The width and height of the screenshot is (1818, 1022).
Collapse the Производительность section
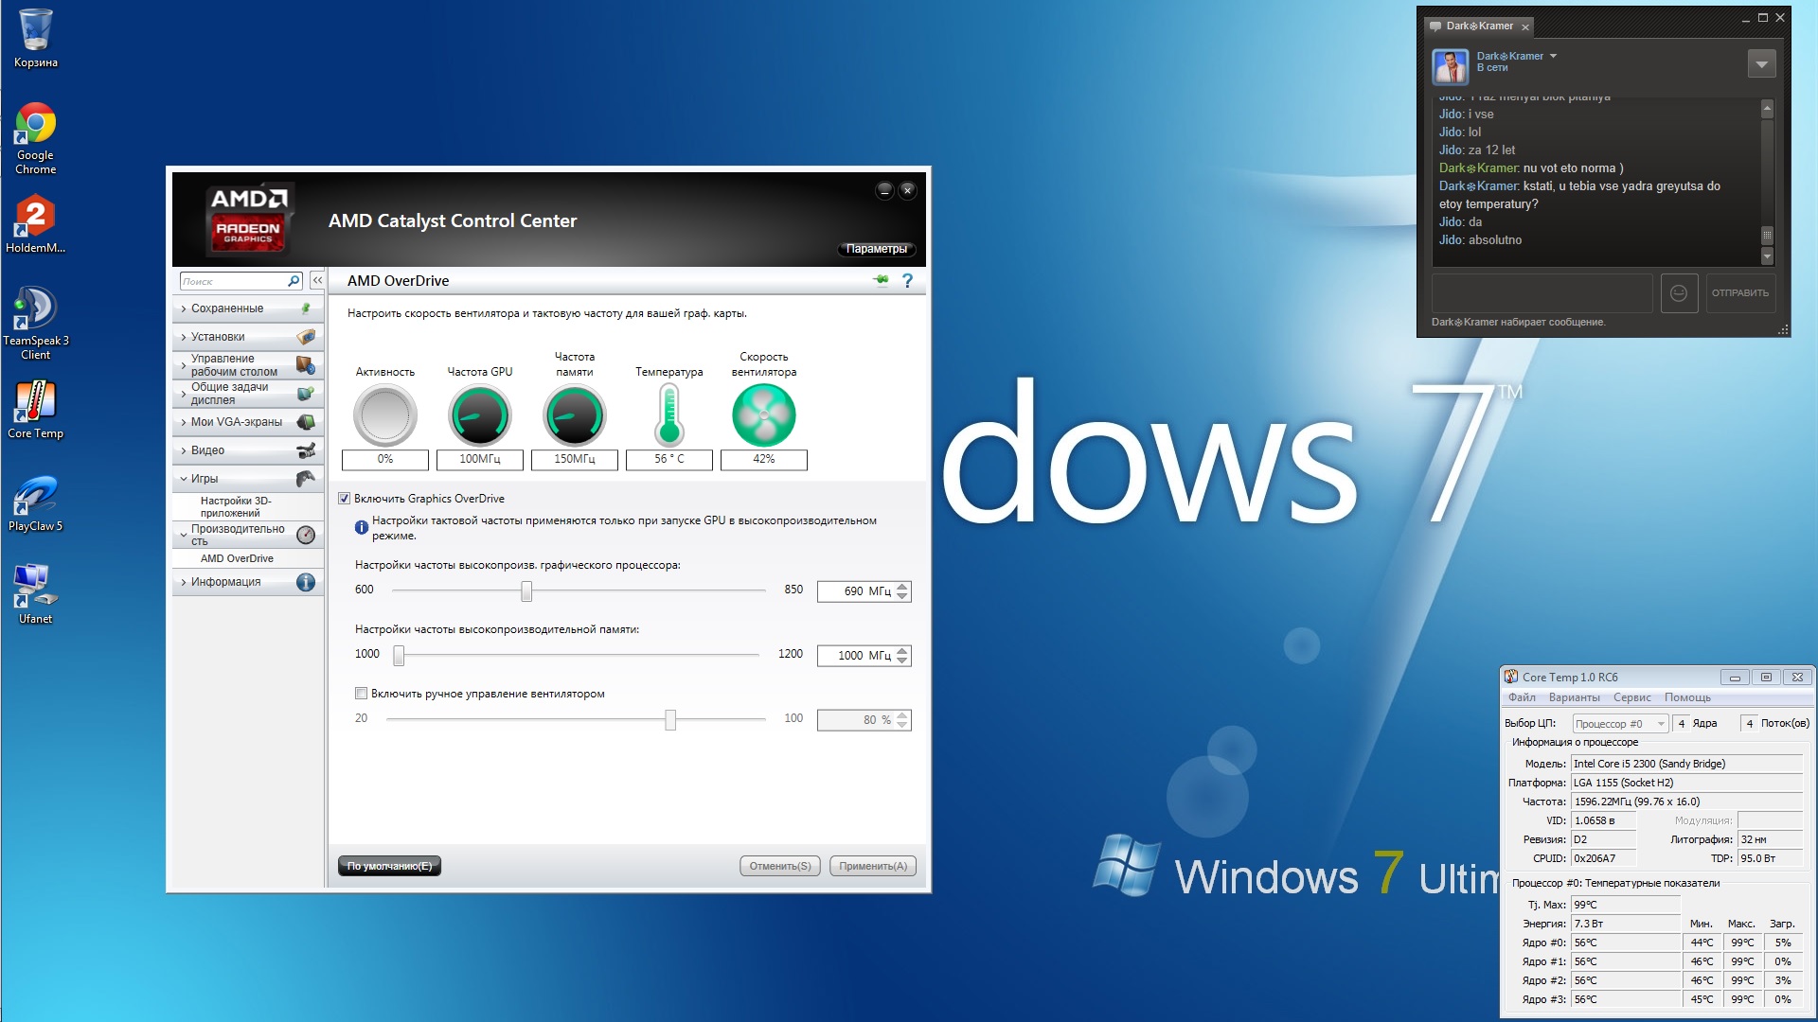coord(248,535)
